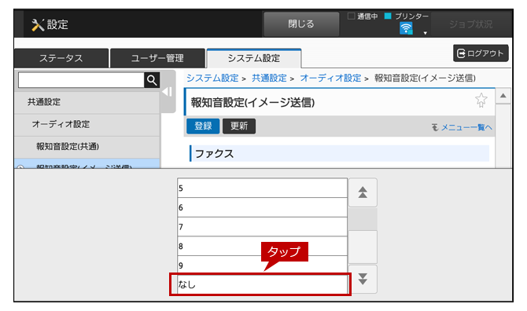Click the Wi-Fi status icon
This screenshot has width=527, height=311.
click(406, 28)
